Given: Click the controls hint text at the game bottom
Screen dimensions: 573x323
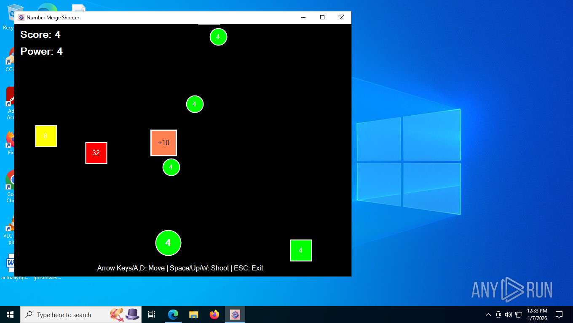Looking at the screenshot, I should (x=180, y=268).
